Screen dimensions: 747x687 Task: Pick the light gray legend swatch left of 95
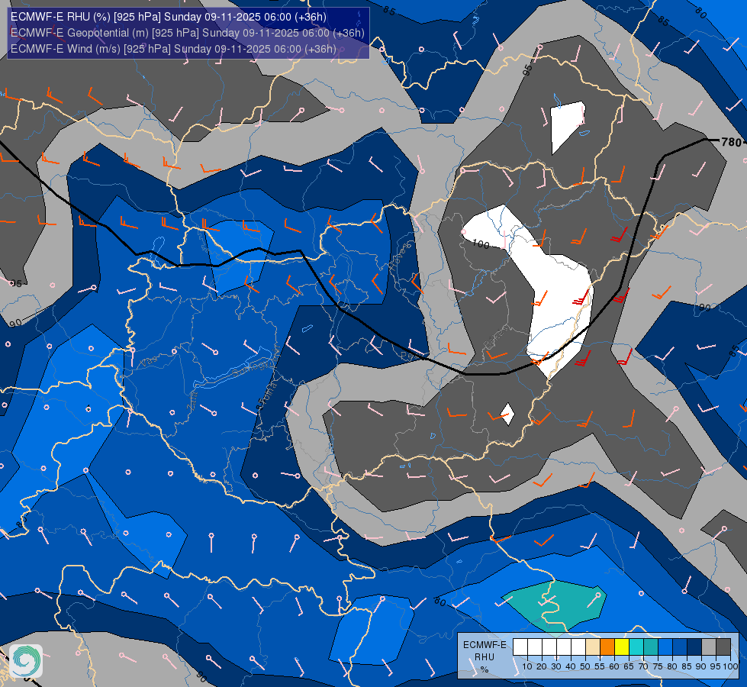709,647
